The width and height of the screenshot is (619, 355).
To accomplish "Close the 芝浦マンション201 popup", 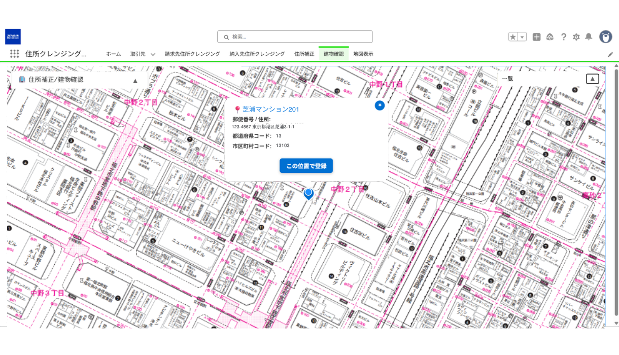I will (380, 105).
